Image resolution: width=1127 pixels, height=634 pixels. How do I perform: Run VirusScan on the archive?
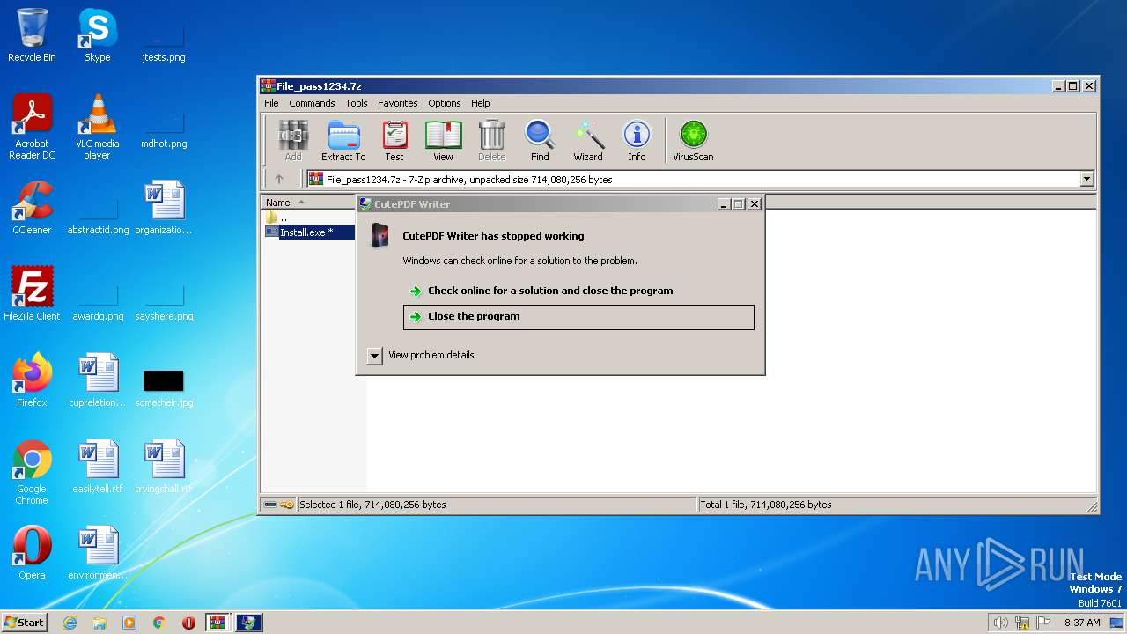click(693, 141)
